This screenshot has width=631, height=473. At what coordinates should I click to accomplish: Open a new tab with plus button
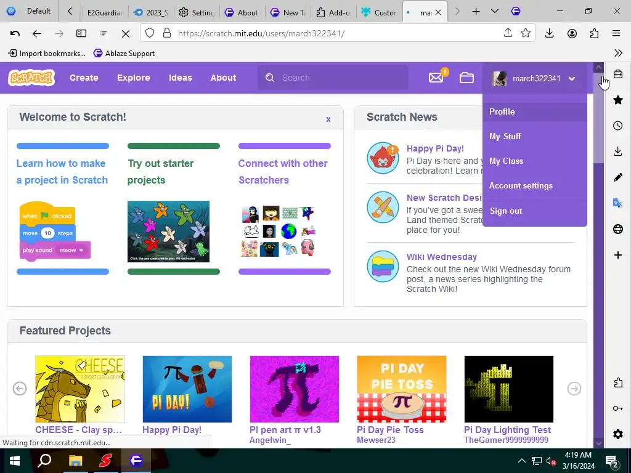(x=476, y=12)
